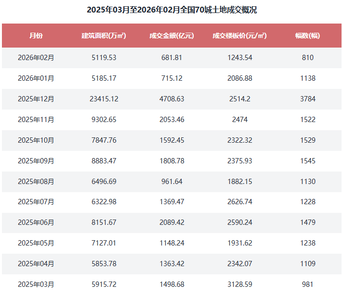Select the 2026年01月 month cell

(36, 78)
